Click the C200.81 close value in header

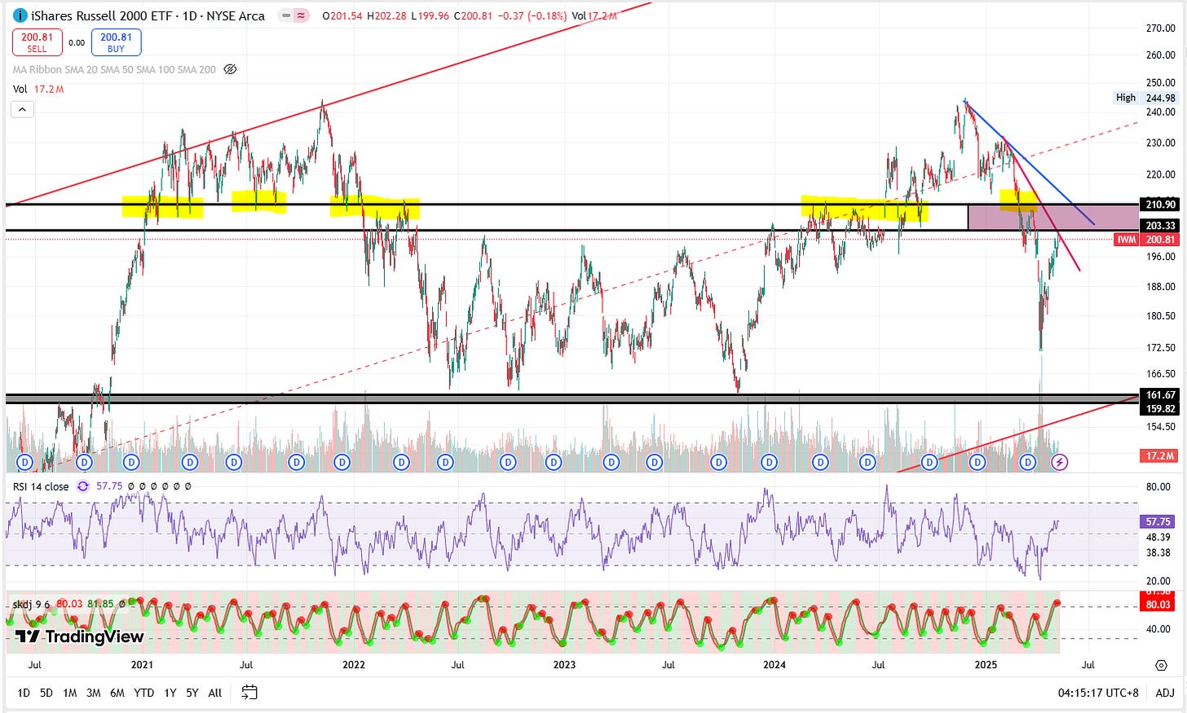[473, 15]
